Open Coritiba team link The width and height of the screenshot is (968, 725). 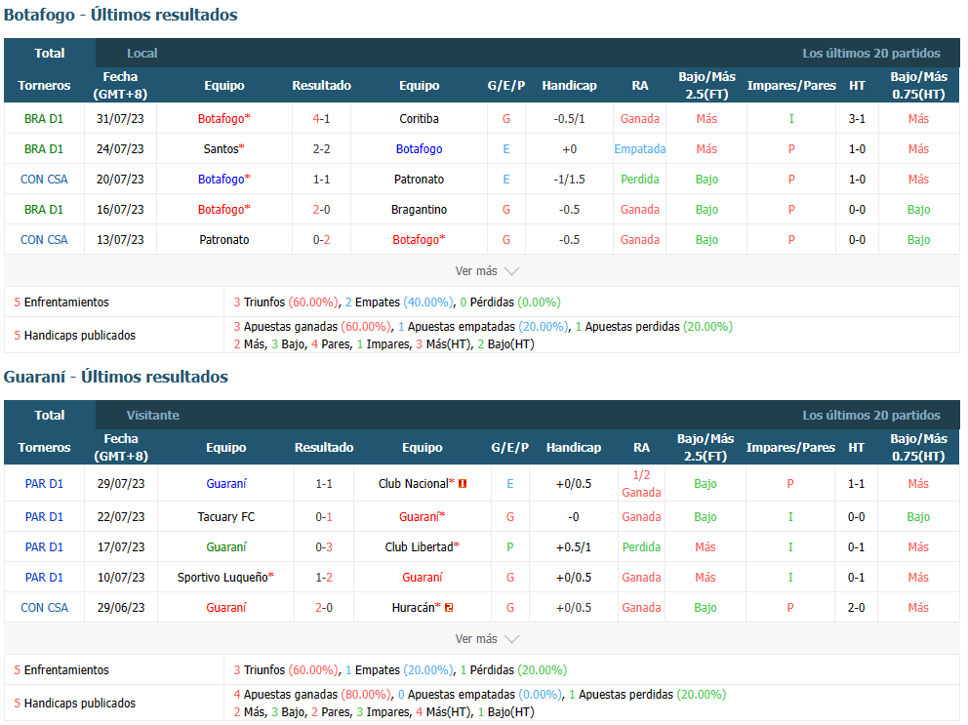pyautogui.click(x=420, y=119)
